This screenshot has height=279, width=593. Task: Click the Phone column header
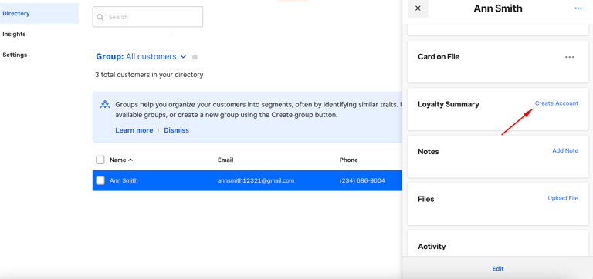[x=349, y=160]
